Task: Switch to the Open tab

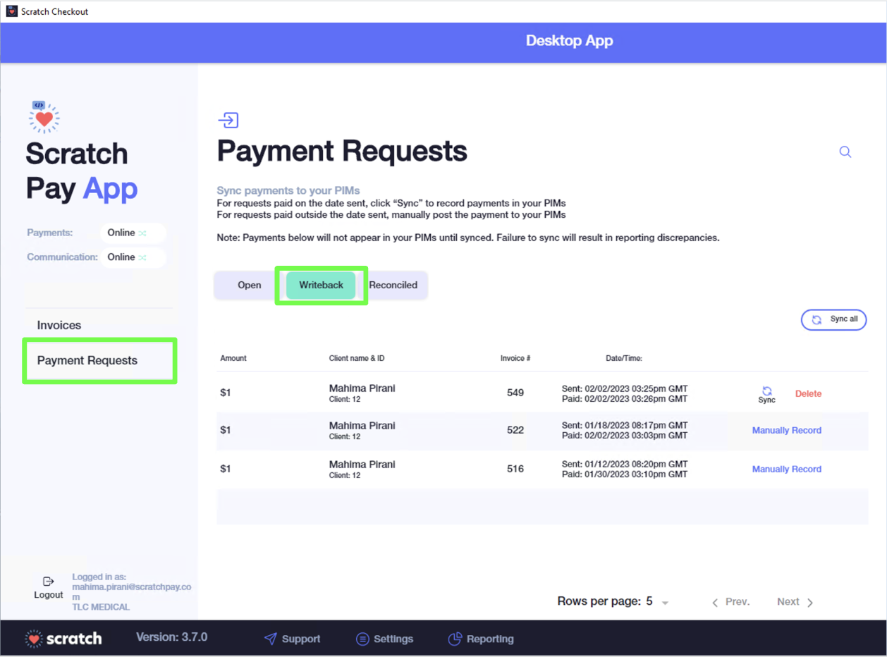Action: [x=250, y=285]
